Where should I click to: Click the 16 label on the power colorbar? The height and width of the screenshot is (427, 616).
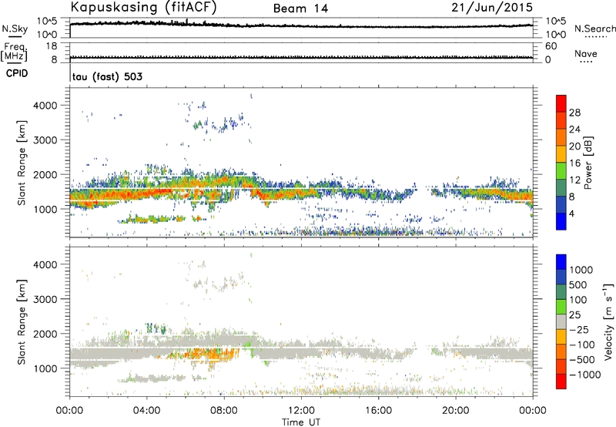(x=574, y=163)
